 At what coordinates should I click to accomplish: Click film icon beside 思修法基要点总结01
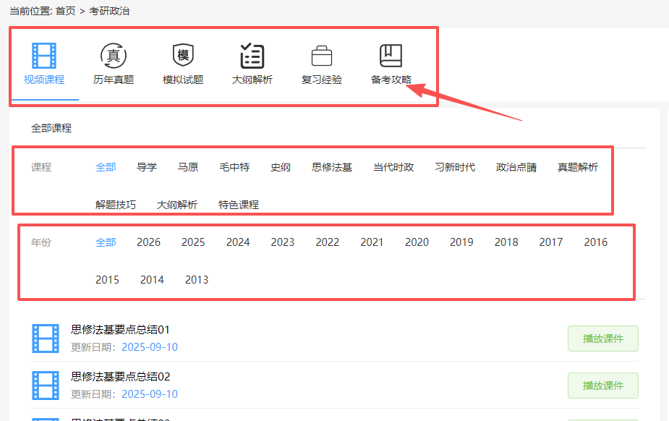click(x=46, y=338)
